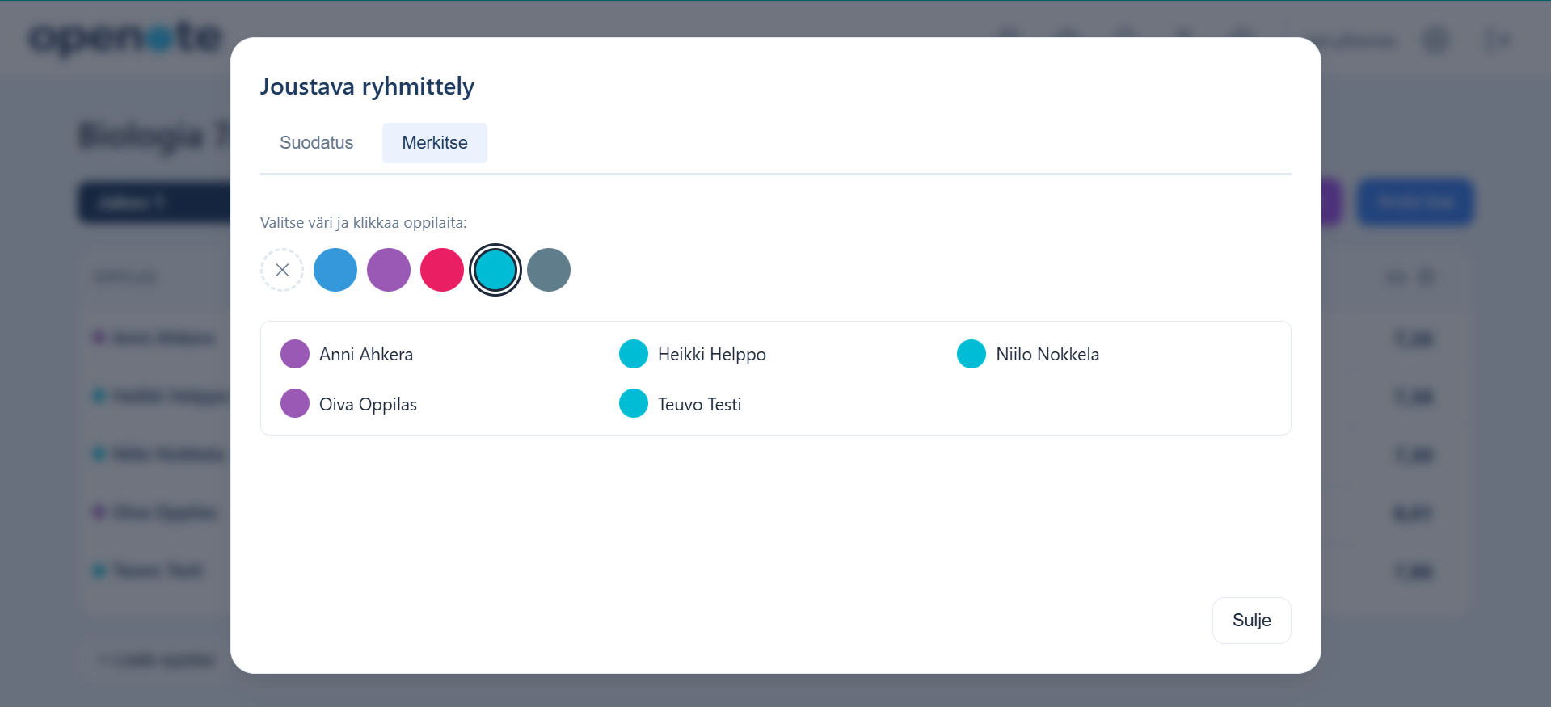Click the purple dot beside Oiva Oppilas
This screenshot has width=1551, height=707.
[x=295, y=403]
